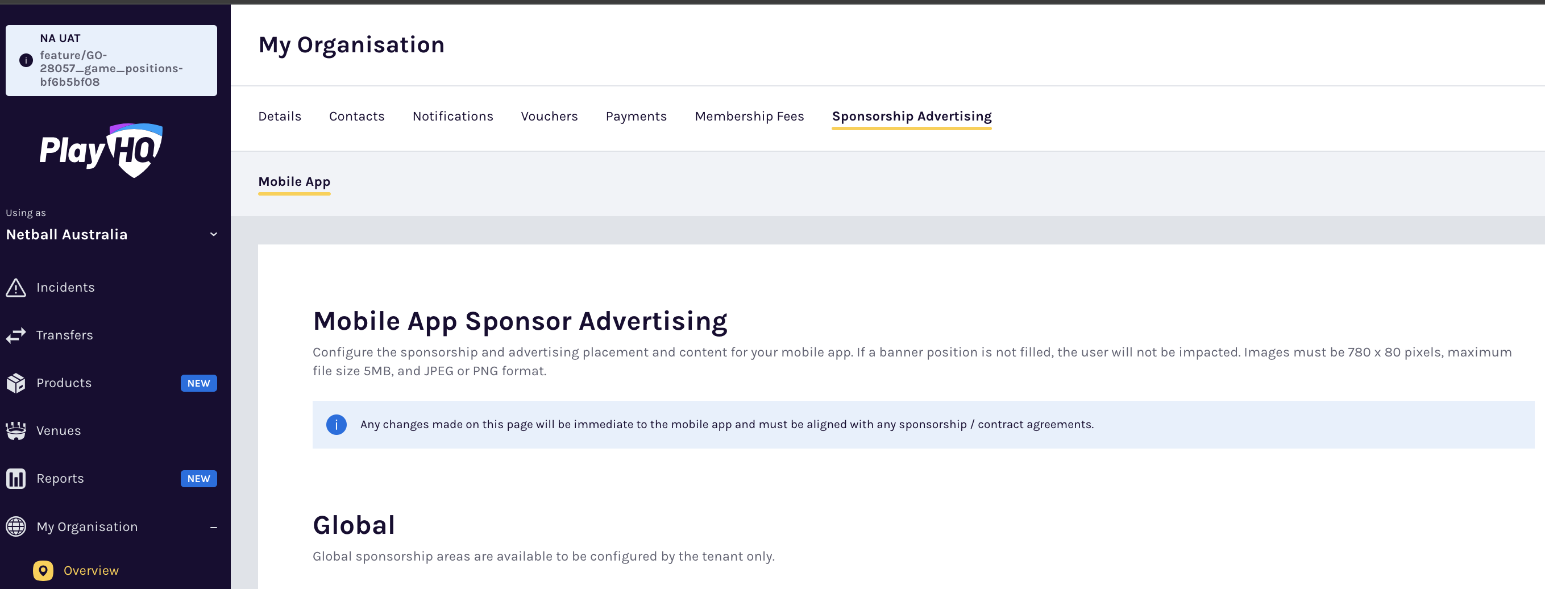Click the Transfers arrows icon
Viewport: 1545px width, 589px height.
15,335
